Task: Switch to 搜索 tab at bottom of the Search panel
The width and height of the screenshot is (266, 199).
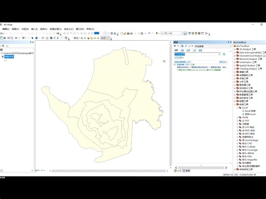Action: (186, 170)
